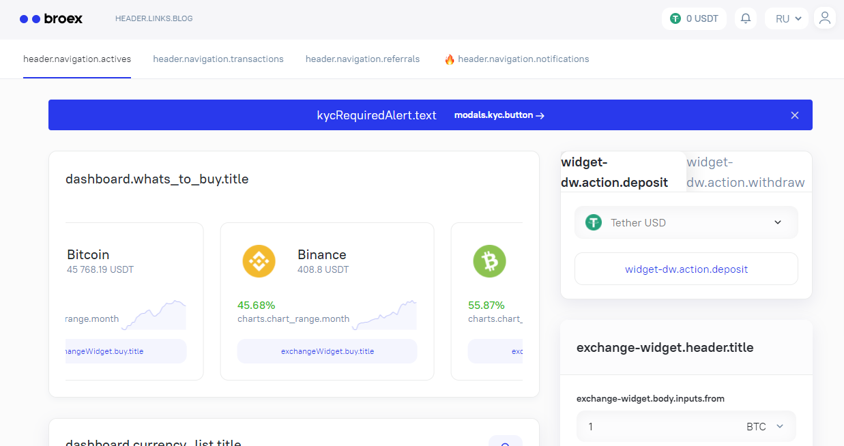Click the Bitcoin price 45 768.19 USDT
The image size is (844, 446).
point(100,269)
